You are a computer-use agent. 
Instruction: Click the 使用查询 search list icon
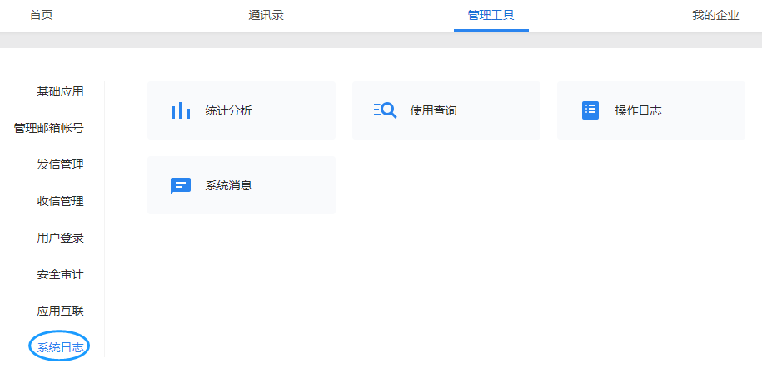point(386,110)
